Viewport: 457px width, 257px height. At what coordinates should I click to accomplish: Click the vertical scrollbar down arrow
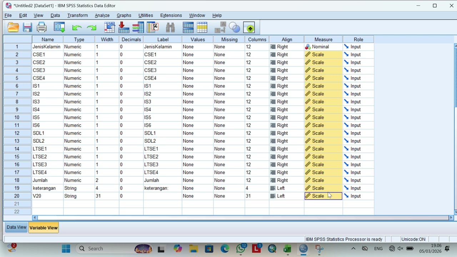click(x=456, y=212)
